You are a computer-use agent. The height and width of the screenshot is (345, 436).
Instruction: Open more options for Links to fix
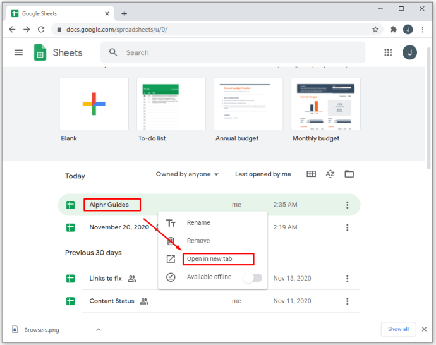[348, 279]
